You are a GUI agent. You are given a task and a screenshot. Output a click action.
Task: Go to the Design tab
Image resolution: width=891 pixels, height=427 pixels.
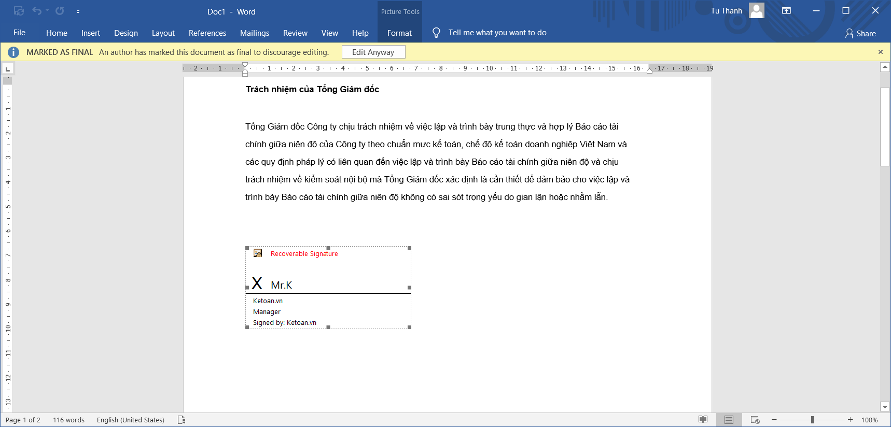(126, 33)
